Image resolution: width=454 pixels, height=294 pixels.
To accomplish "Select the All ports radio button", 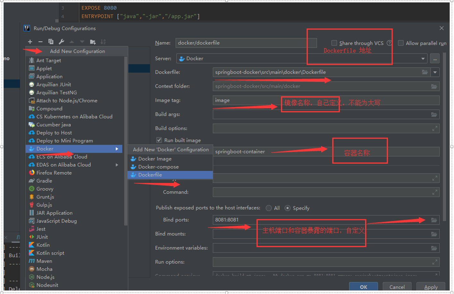I will coord(269,208).
